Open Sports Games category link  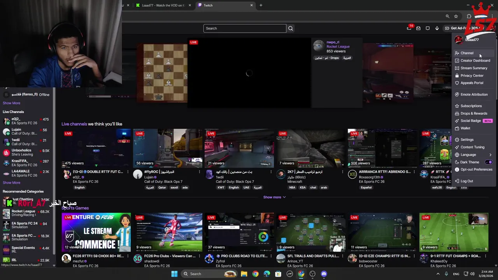pyautogui.click(x=75, y=208)
